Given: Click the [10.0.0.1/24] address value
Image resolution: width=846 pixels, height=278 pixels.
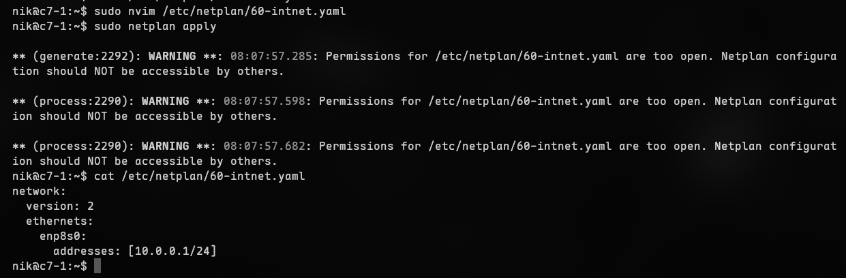Looking at the screenshot, I should [172, 251].
